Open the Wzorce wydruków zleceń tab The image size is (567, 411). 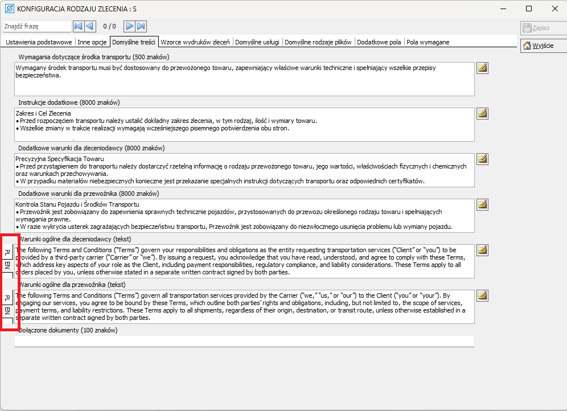[195, 42]
